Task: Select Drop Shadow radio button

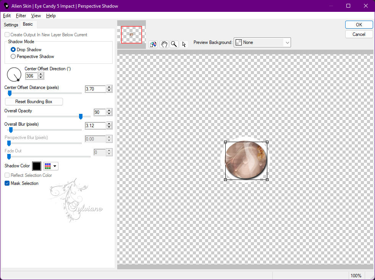Action: [x=13, y=50]
